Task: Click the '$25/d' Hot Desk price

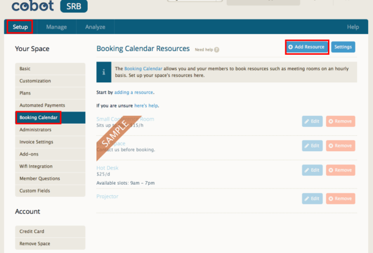Action: pos(103,174)
